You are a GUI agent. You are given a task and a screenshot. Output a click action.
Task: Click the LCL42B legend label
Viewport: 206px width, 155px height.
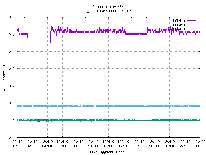point(179,29)
